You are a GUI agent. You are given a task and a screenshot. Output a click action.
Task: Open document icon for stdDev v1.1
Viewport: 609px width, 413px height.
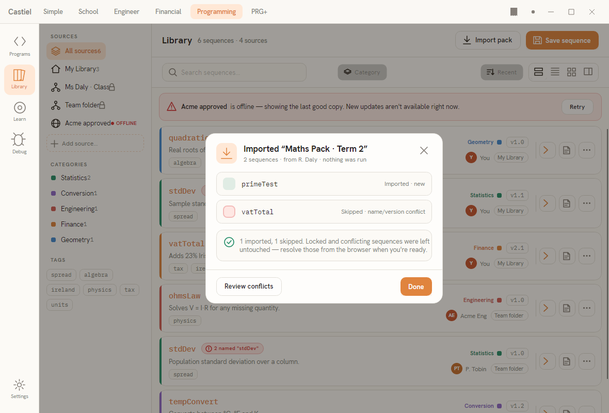(567, 203)
